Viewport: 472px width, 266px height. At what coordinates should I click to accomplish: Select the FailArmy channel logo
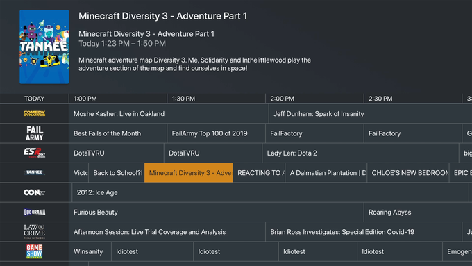[x=34, y=133]
